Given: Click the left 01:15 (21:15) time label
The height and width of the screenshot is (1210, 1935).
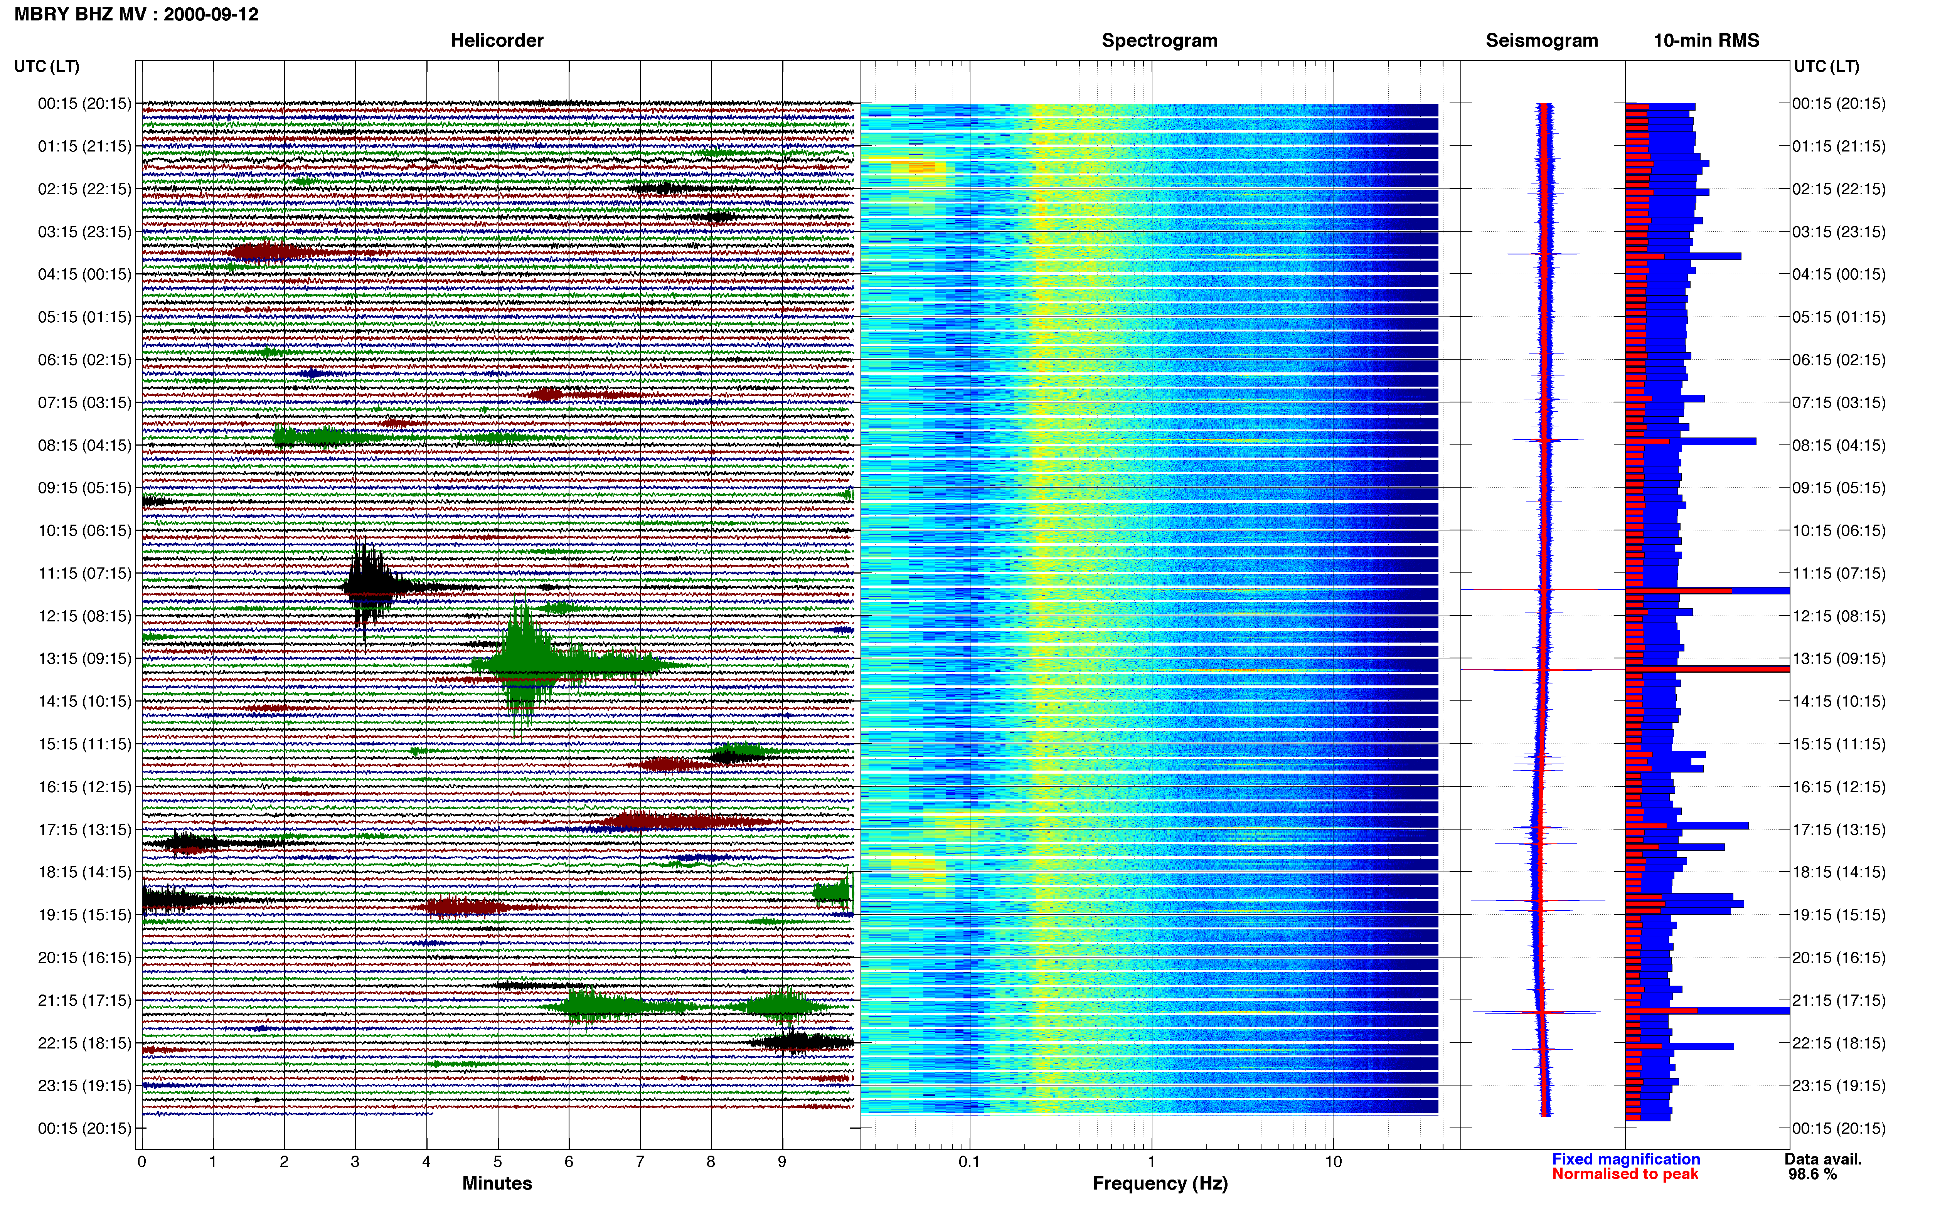Looking at the screenshot, I should point(85,146).
